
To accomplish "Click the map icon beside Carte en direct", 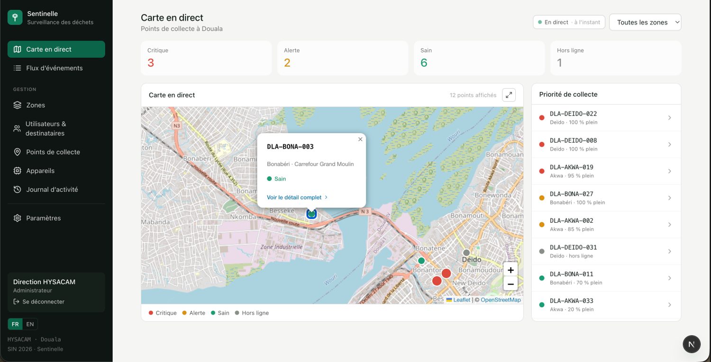I will click(x=18, y=49).
